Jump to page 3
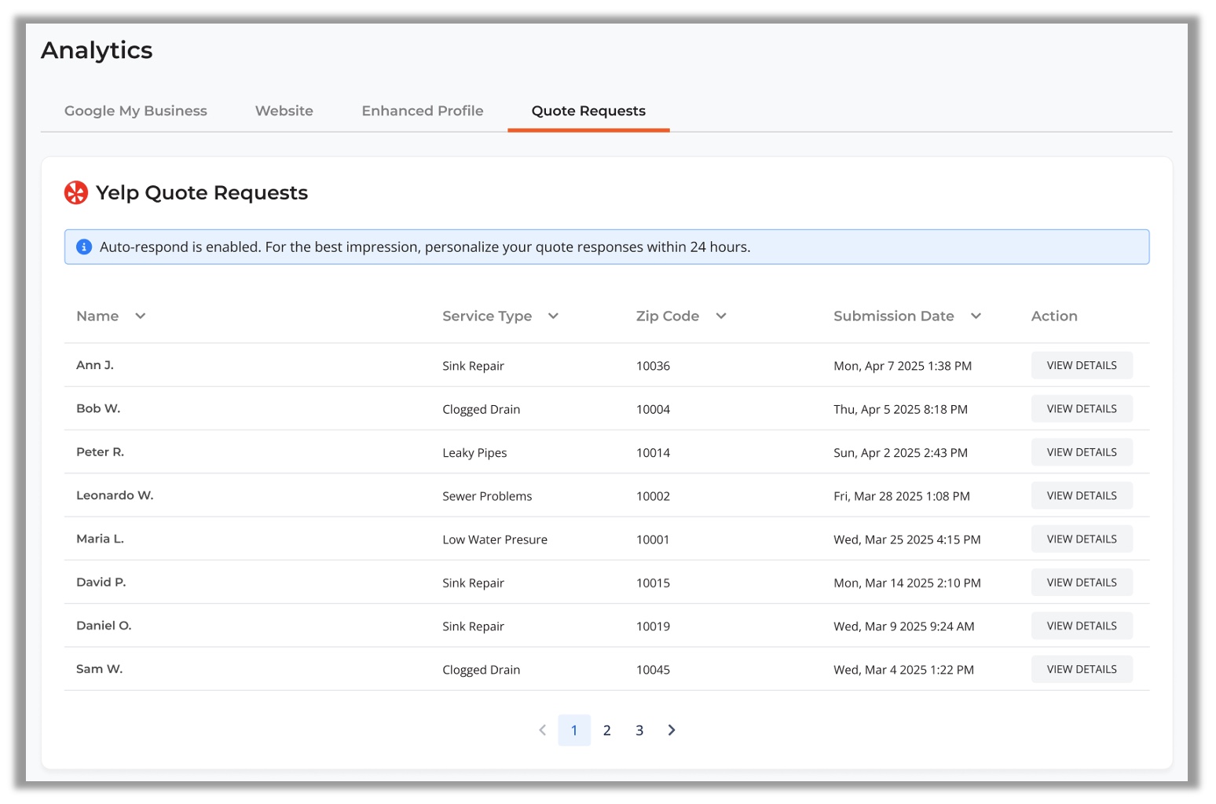1216x804 pixels. click(x=639, y=730)
